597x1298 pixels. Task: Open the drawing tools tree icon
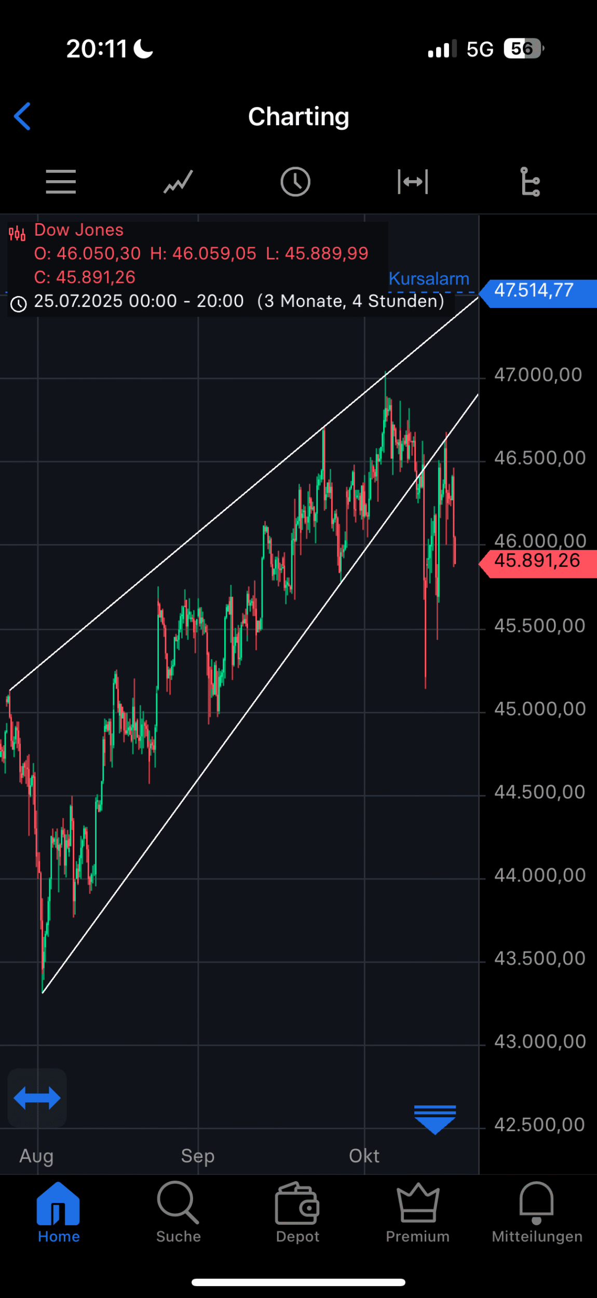tap(530, 182)
